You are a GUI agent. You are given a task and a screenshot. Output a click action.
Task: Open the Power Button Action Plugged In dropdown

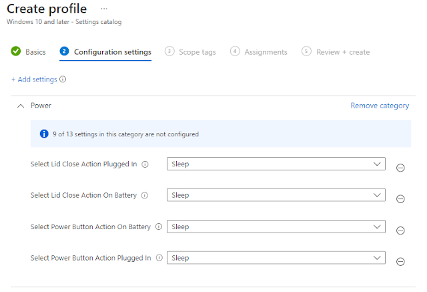coord(276,258)
